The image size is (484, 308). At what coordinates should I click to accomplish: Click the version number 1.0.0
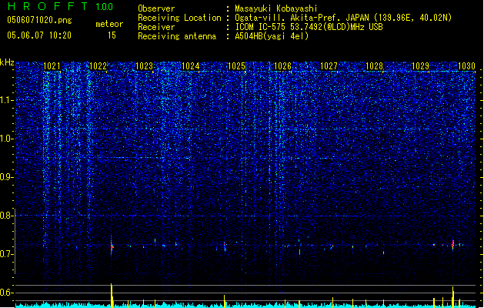[x=105, y=7]
